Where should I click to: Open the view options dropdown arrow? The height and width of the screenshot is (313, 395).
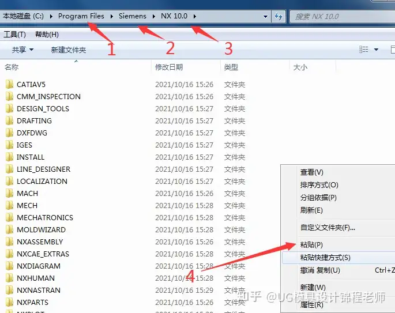click(x=376, y=50)
